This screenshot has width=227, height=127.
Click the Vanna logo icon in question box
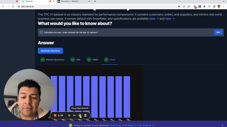click(x=41, y=32)
